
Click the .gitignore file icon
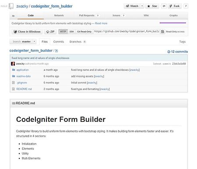point(14,83)
